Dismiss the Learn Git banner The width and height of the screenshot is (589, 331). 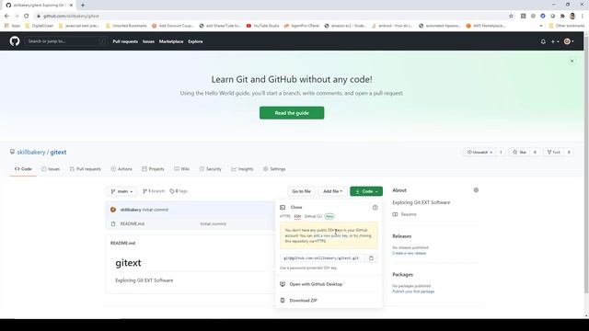point(572,61)
